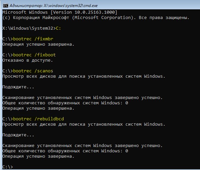
Task: Click the 'bootrec /fixmbr' command text
Action: (33, 39)
